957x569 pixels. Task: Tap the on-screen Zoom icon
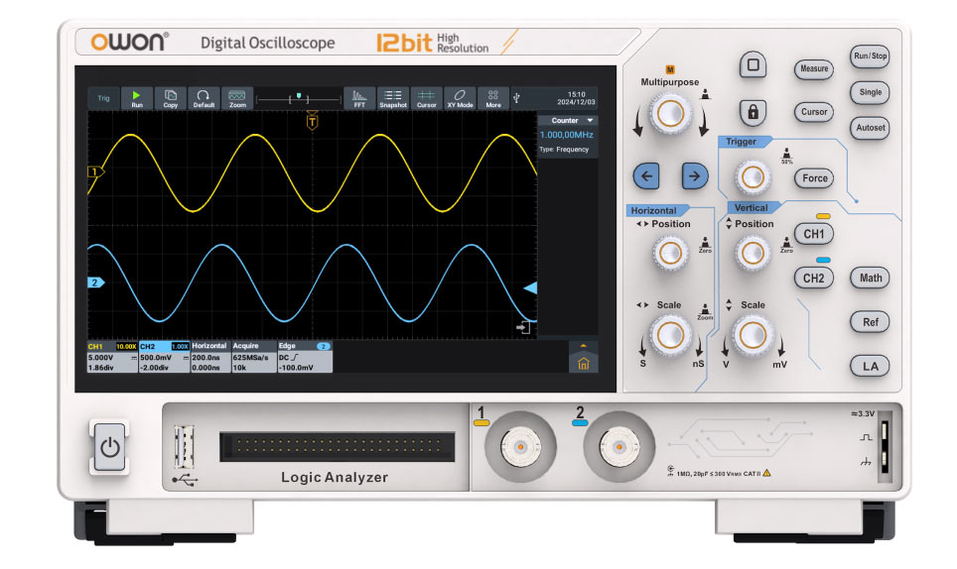pos(237,98)
